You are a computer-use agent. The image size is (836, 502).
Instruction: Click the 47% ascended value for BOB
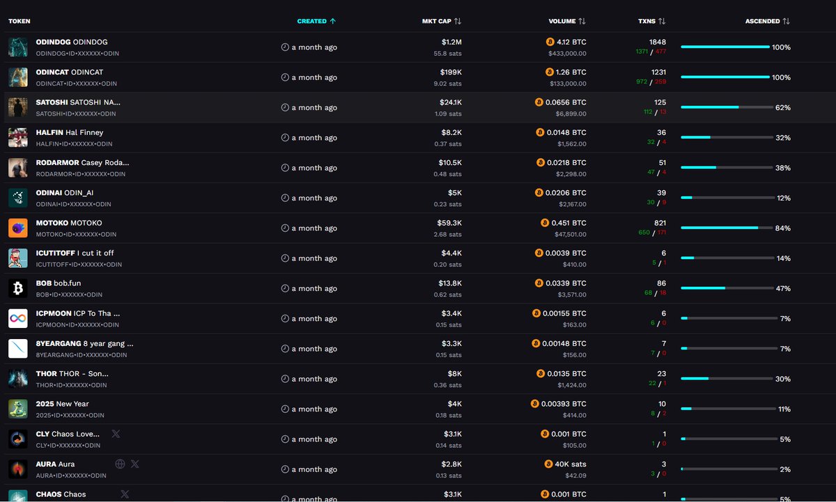[x=783, y=288]
